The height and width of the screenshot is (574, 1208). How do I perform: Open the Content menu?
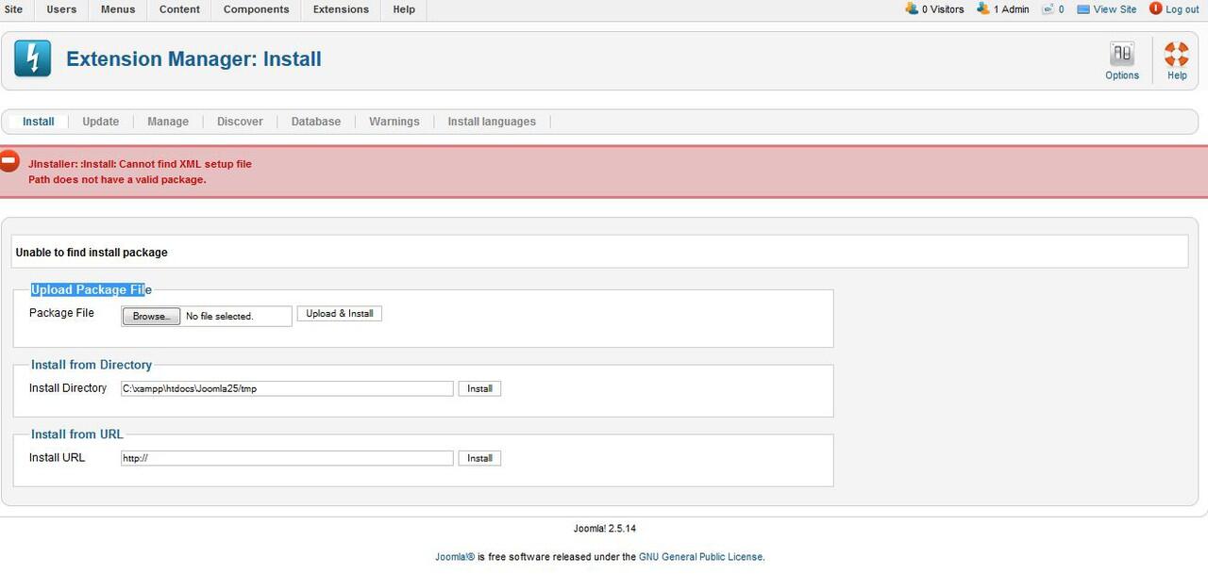(179, 9)
